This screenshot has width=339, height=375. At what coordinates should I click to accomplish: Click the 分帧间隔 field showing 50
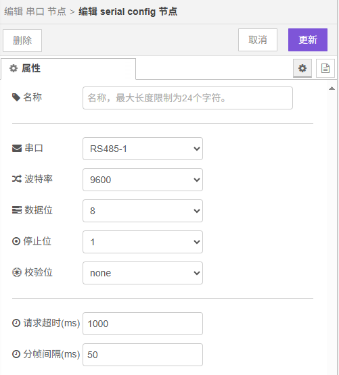pyautogui.click(x=143, y=355)
